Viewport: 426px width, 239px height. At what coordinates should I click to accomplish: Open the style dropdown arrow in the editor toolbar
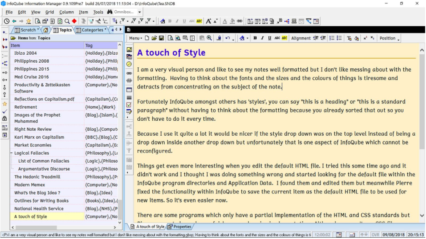click(x=247, y=38)
